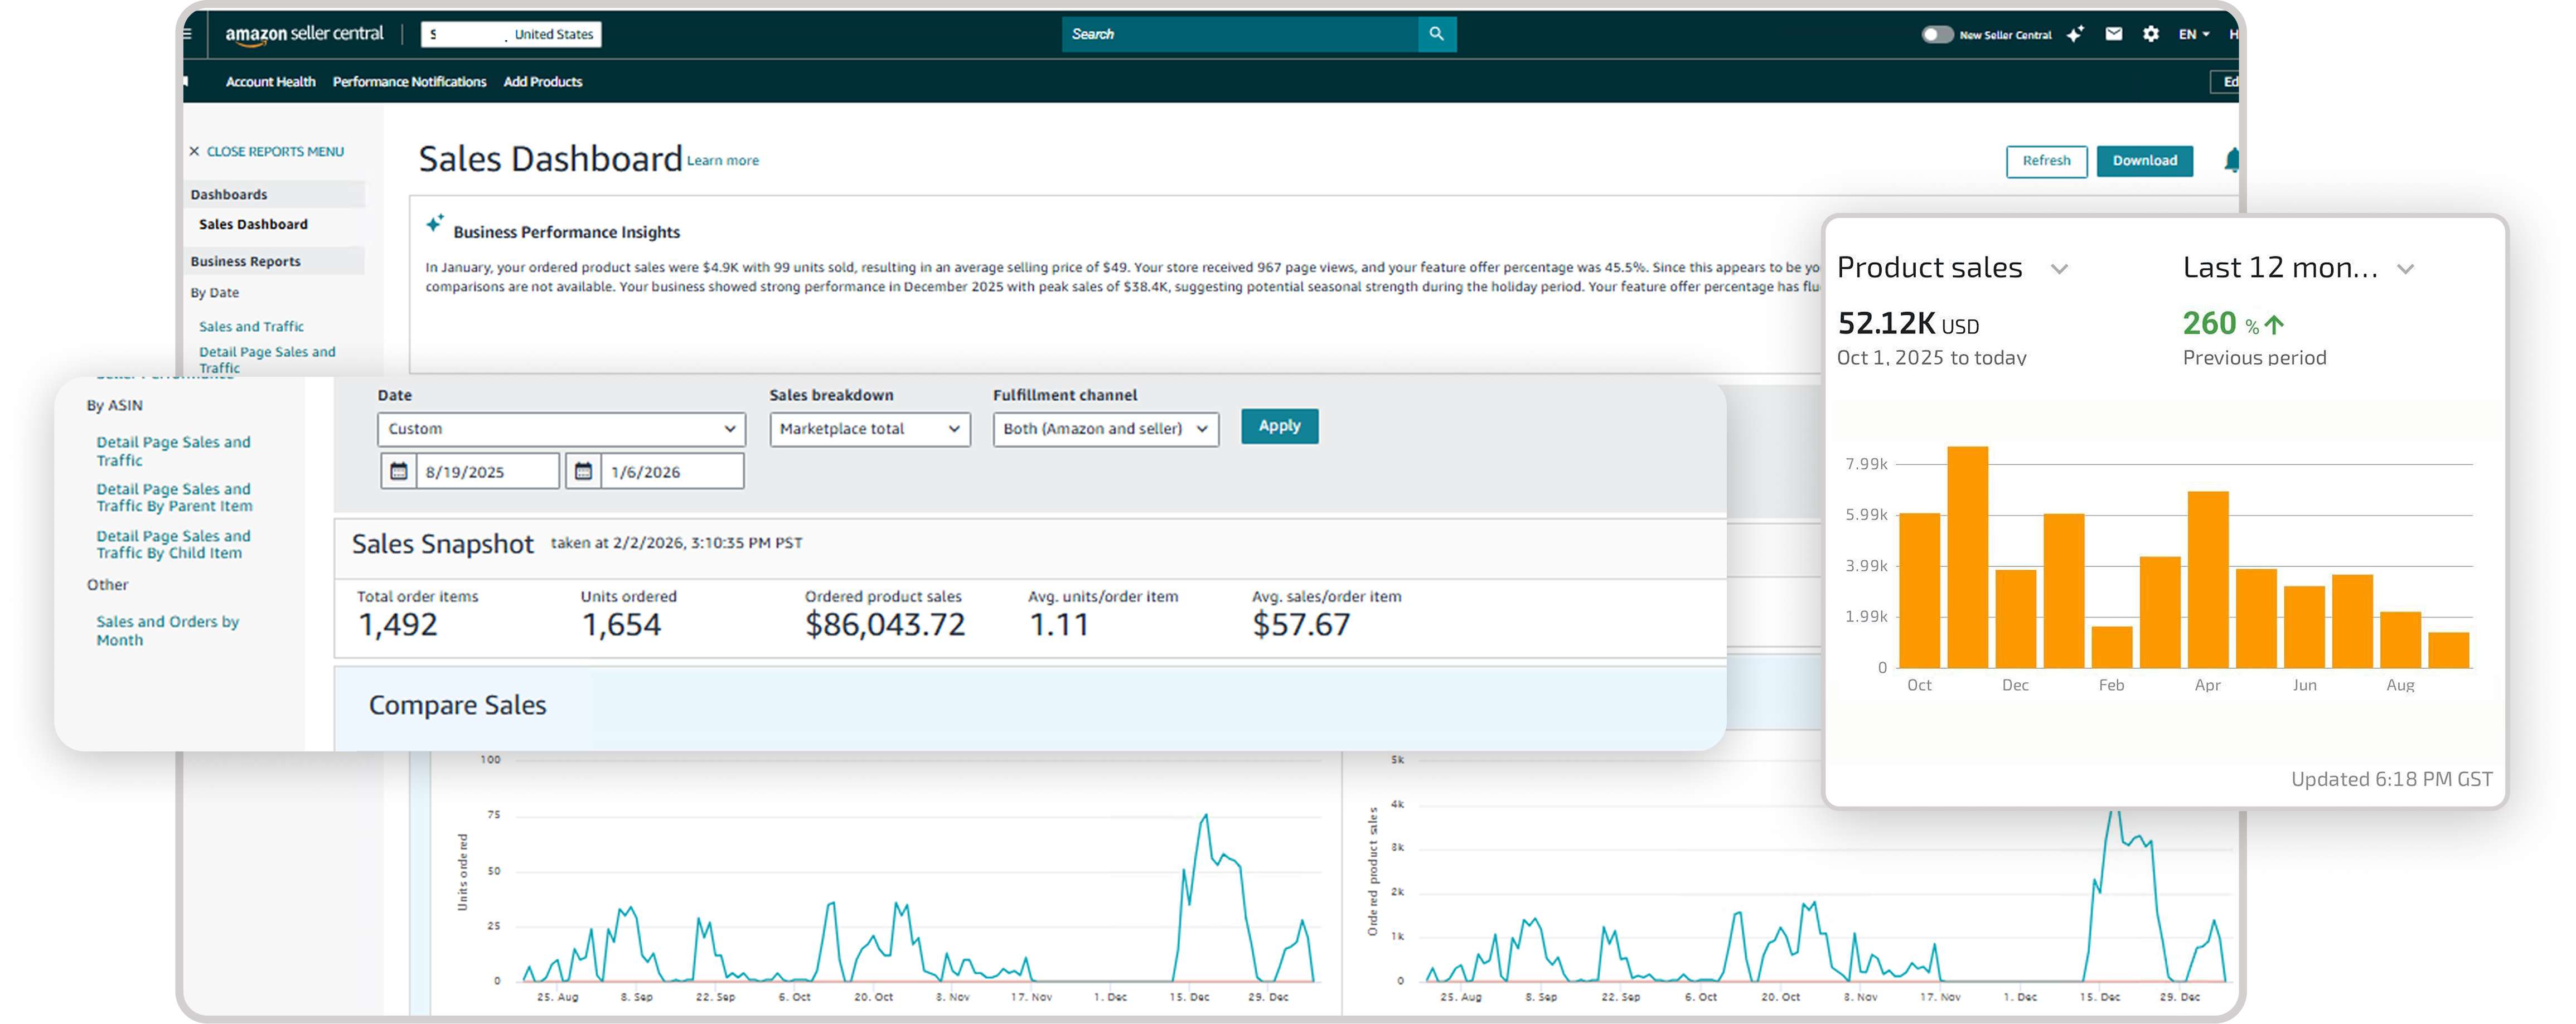Click the start date calendar icon
Image resolution: width=2576 pixels, height=1024 pixels.
399,470
